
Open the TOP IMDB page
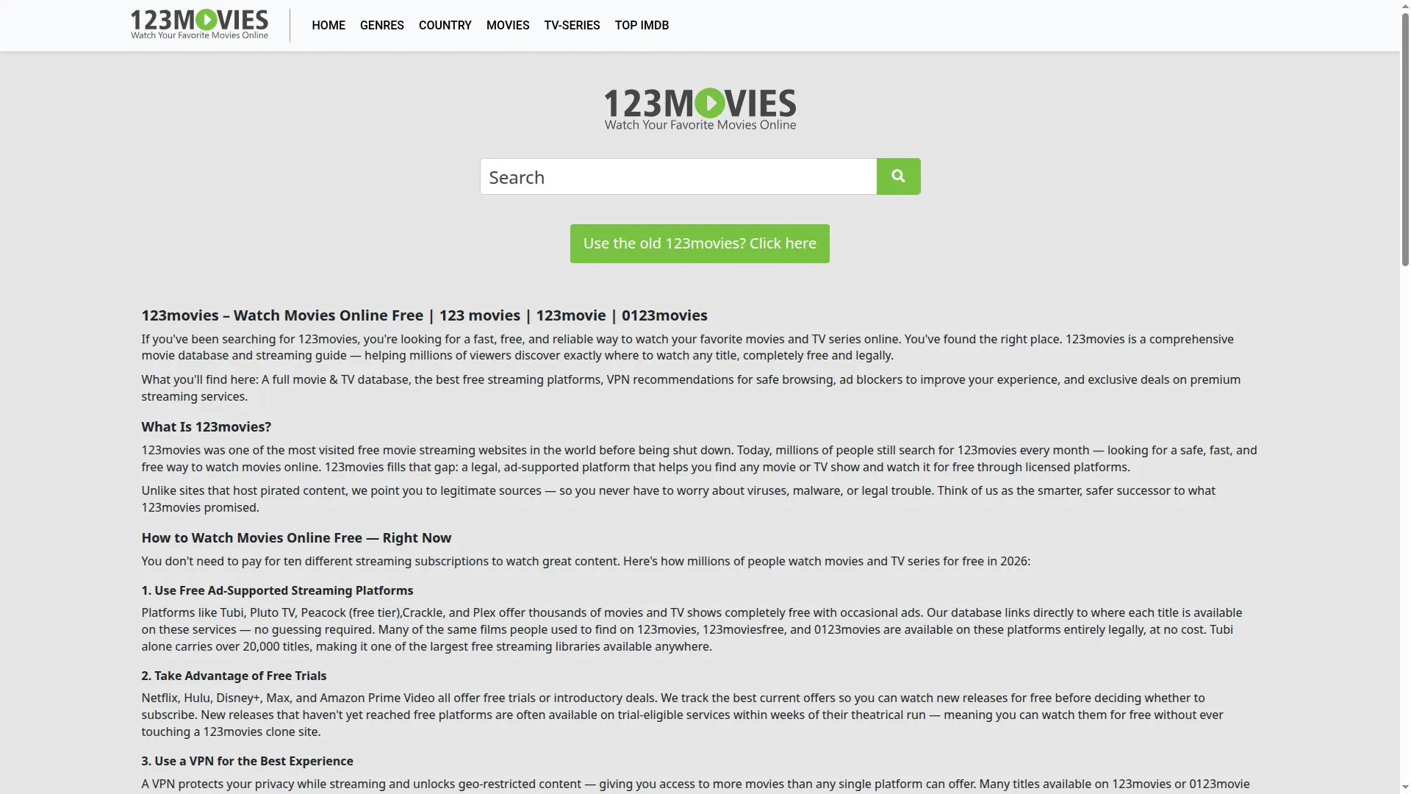click(x=642, y=25)
